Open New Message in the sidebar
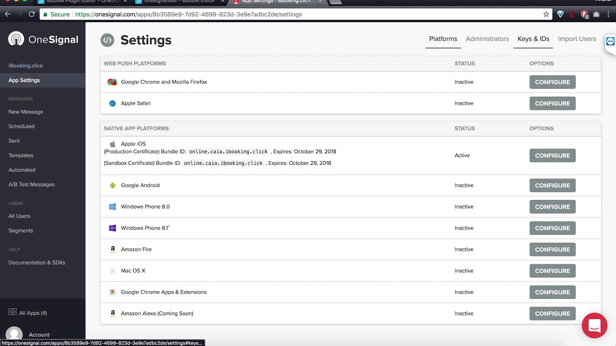The image size is (616, 346). pos(26,112)
